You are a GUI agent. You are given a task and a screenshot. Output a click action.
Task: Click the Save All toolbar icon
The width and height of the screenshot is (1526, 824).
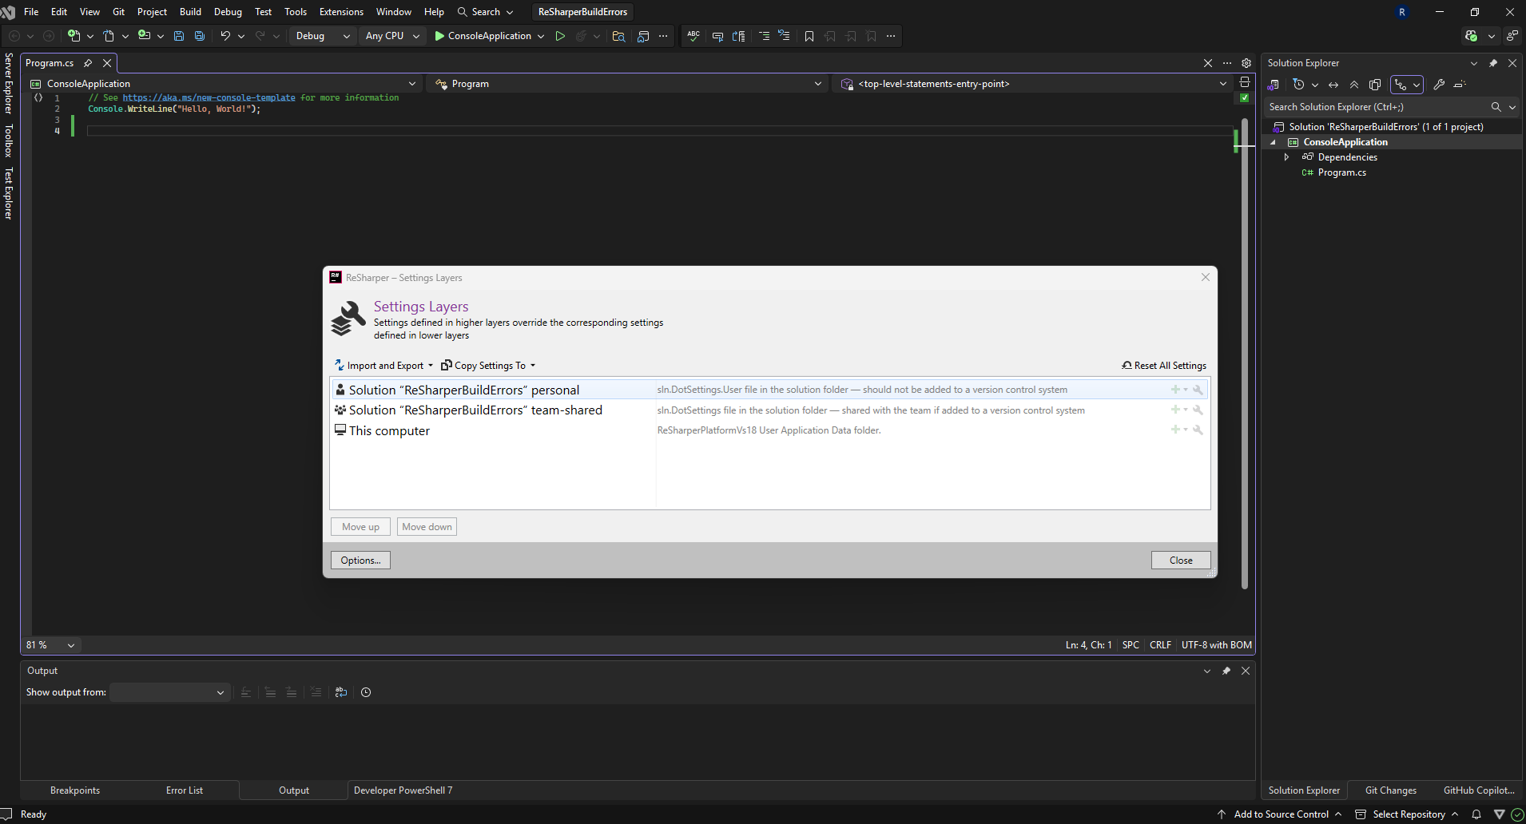(x=200, y=36)
